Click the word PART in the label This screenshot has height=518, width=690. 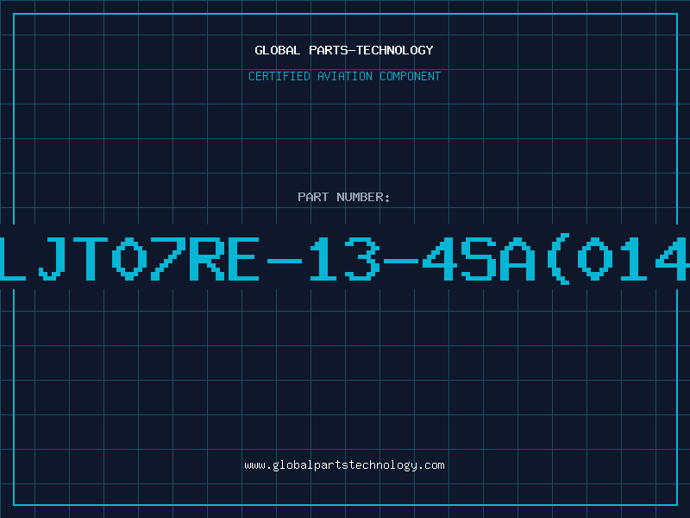(313, 197)
